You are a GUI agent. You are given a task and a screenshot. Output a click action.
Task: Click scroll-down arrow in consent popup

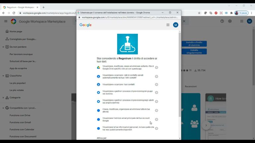coord(180,138)
